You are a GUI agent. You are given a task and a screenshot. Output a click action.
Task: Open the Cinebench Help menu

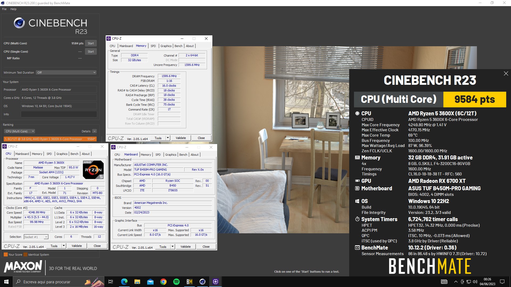pos(13,9)
